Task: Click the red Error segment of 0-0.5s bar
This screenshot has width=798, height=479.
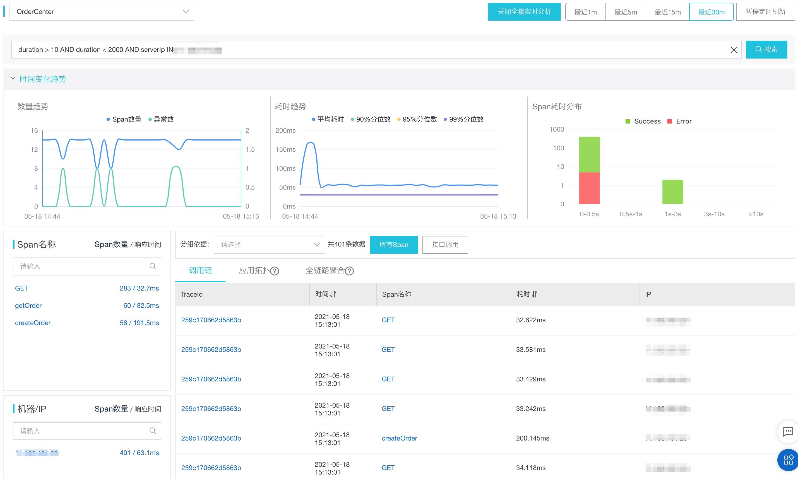Action: pyautogui.click(x=589, y=188)
